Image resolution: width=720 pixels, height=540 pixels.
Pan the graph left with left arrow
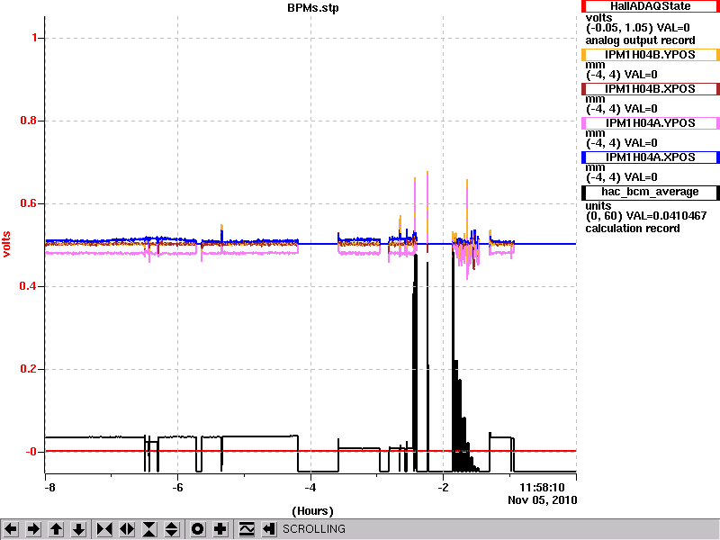tap(11, 529)
